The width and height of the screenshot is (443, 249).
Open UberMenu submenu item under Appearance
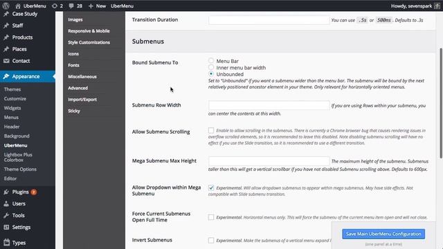point(15,145)
